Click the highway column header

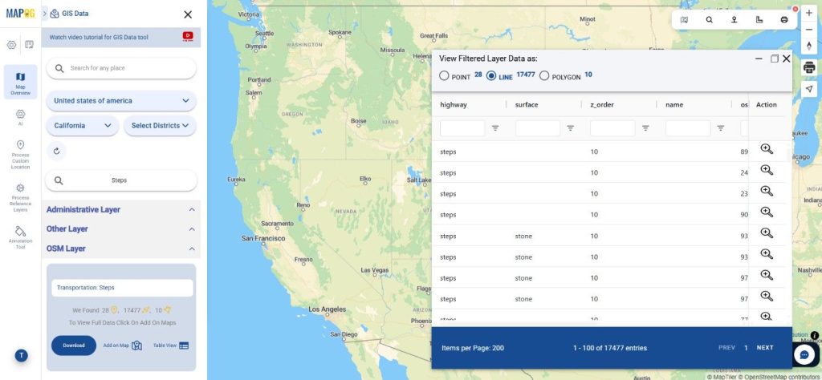[x=454, y=105]
